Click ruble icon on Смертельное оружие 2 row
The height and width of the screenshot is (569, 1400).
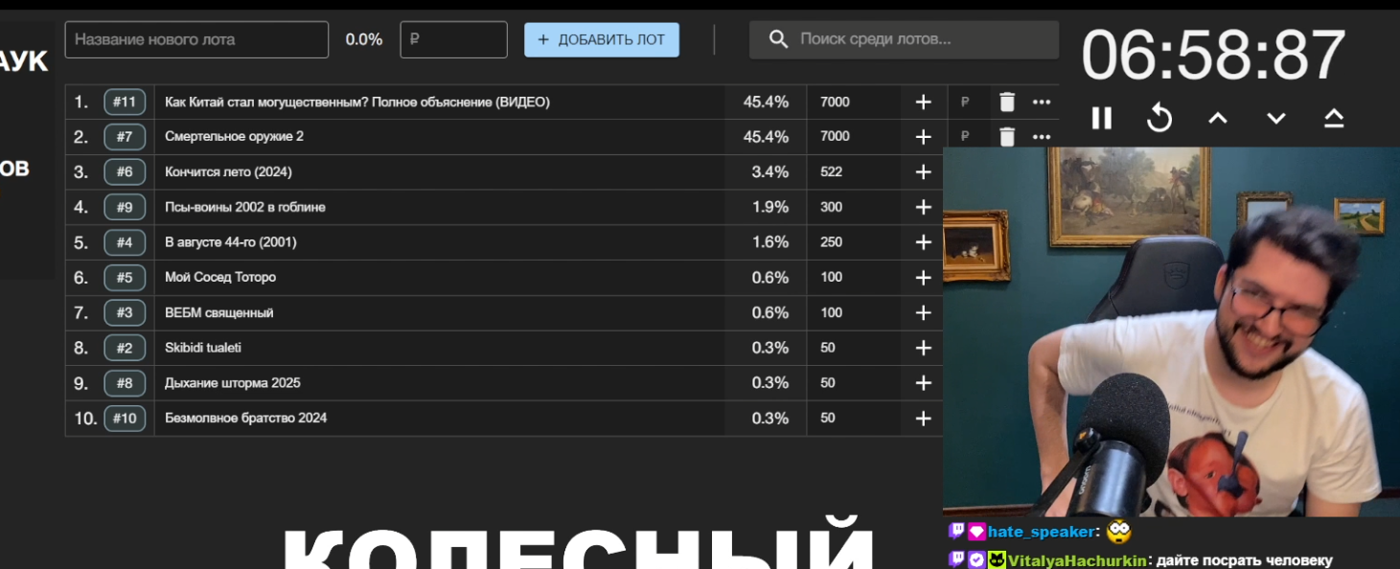[x=965, y=137]
